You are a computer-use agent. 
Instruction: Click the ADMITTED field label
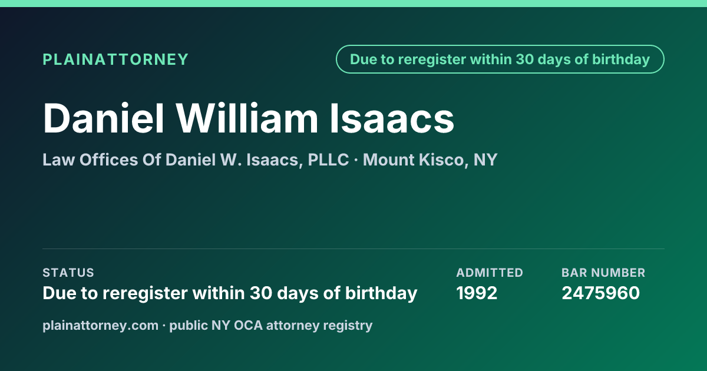pyautogui.click(x=490, y=273)
